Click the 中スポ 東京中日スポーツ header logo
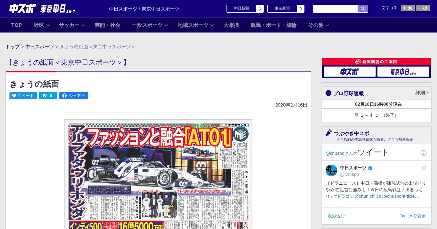Screen dimensions: 437x229 (42, 8)
